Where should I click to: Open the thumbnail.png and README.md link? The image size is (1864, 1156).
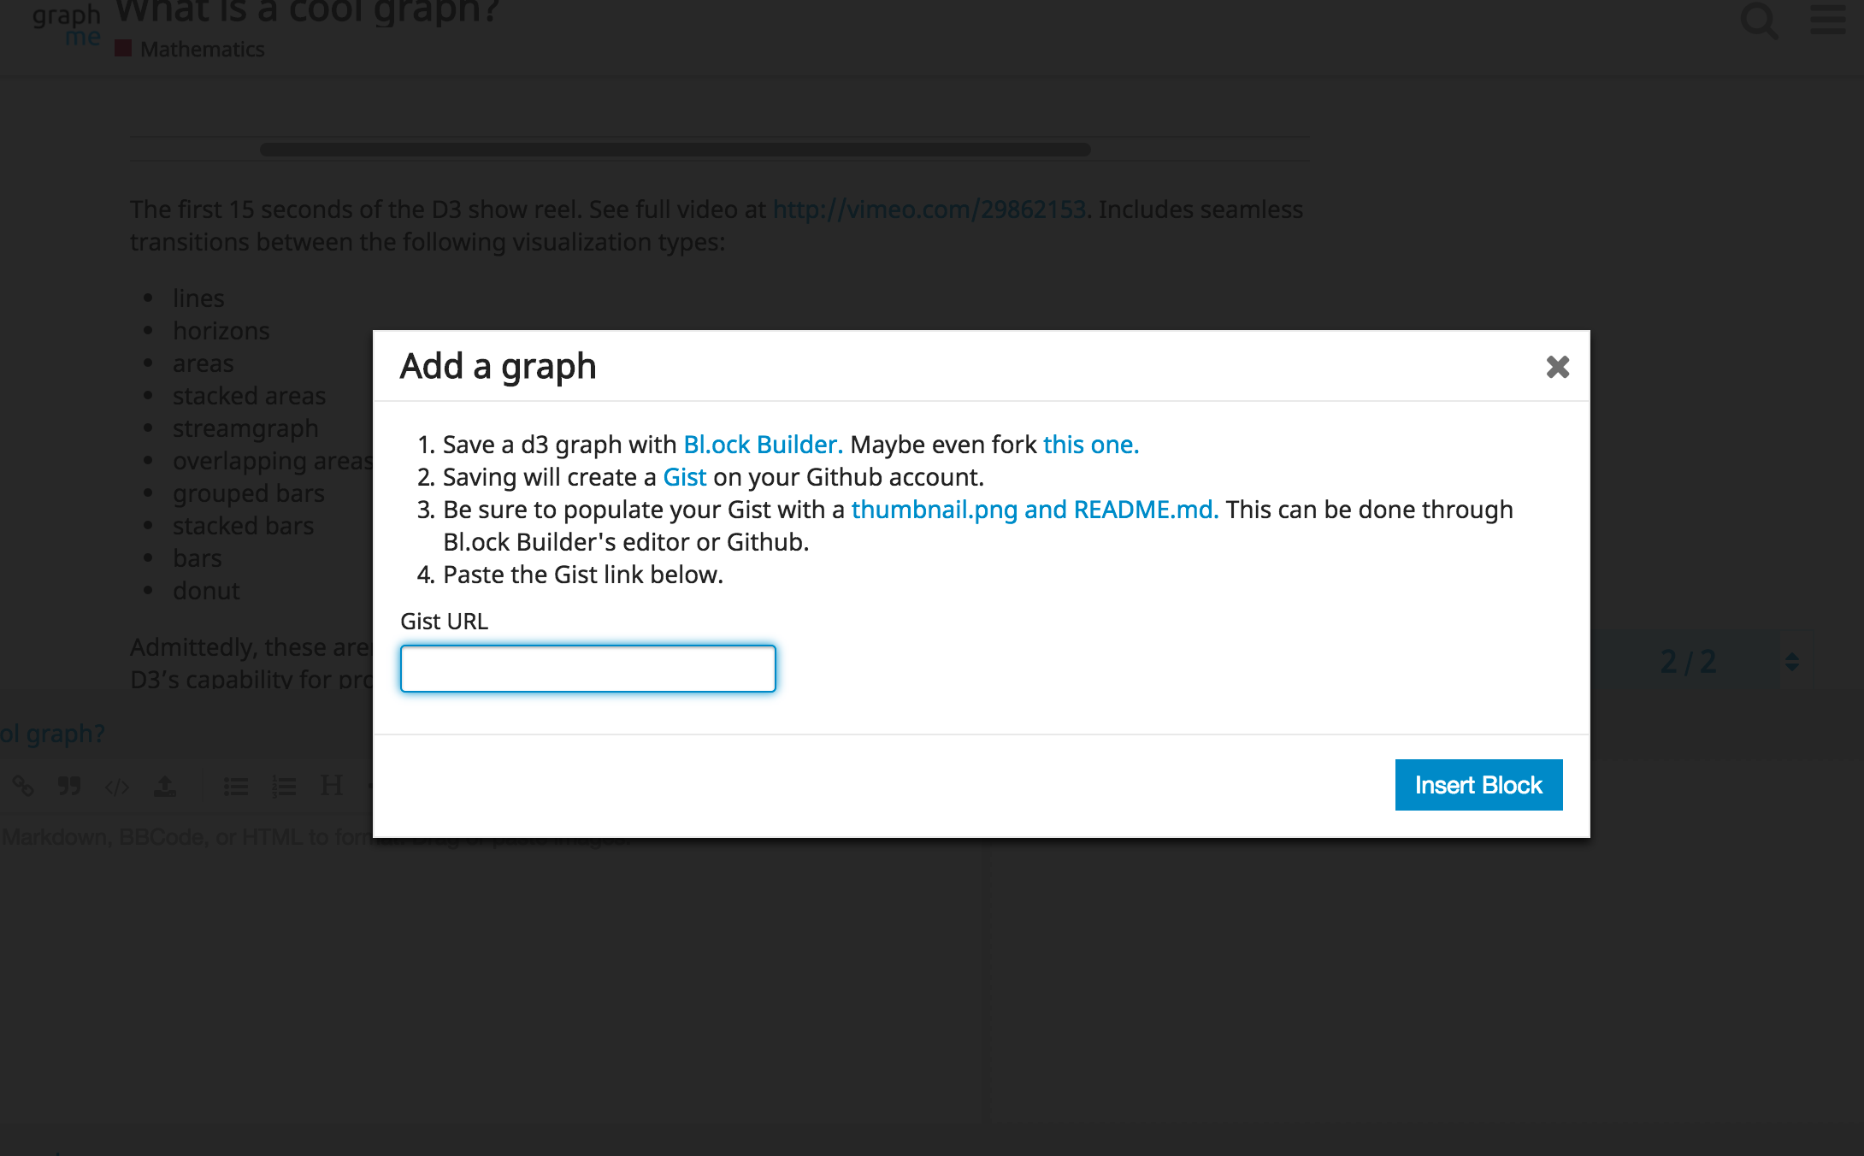(x=1034, y=510)
